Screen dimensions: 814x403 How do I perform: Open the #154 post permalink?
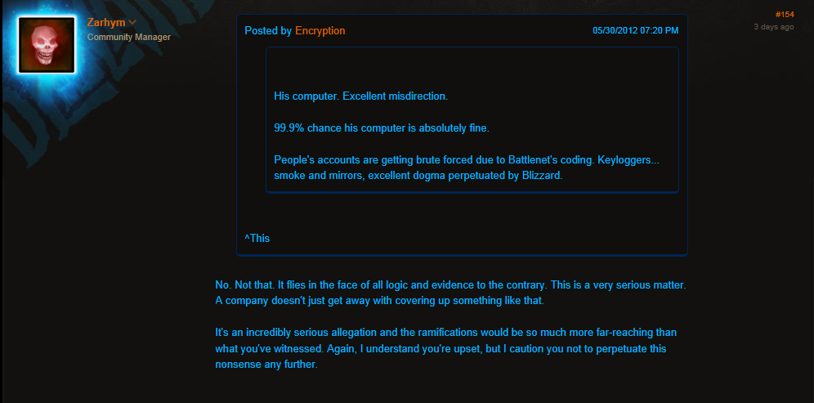click(x=785, y=15)
